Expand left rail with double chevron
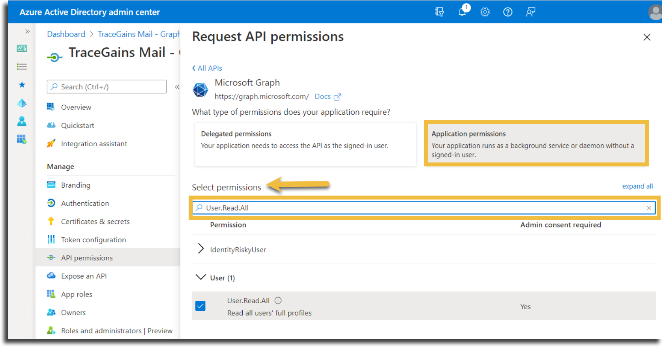 27,32
